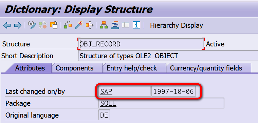Click the Back arrow icon
The height and width of the screenshot is (123, 258).
(x=7, y=25)
